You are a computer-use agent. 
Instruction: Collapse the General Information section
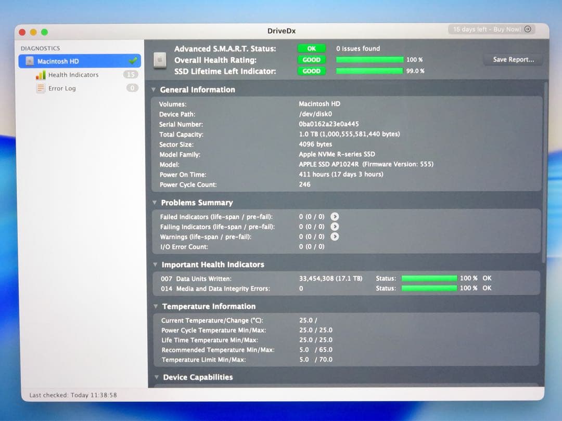pos(154,89)
